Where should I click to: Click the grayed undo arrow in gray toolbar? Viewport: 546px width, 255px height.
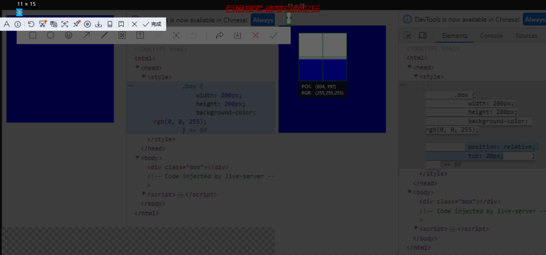point(194,35)
